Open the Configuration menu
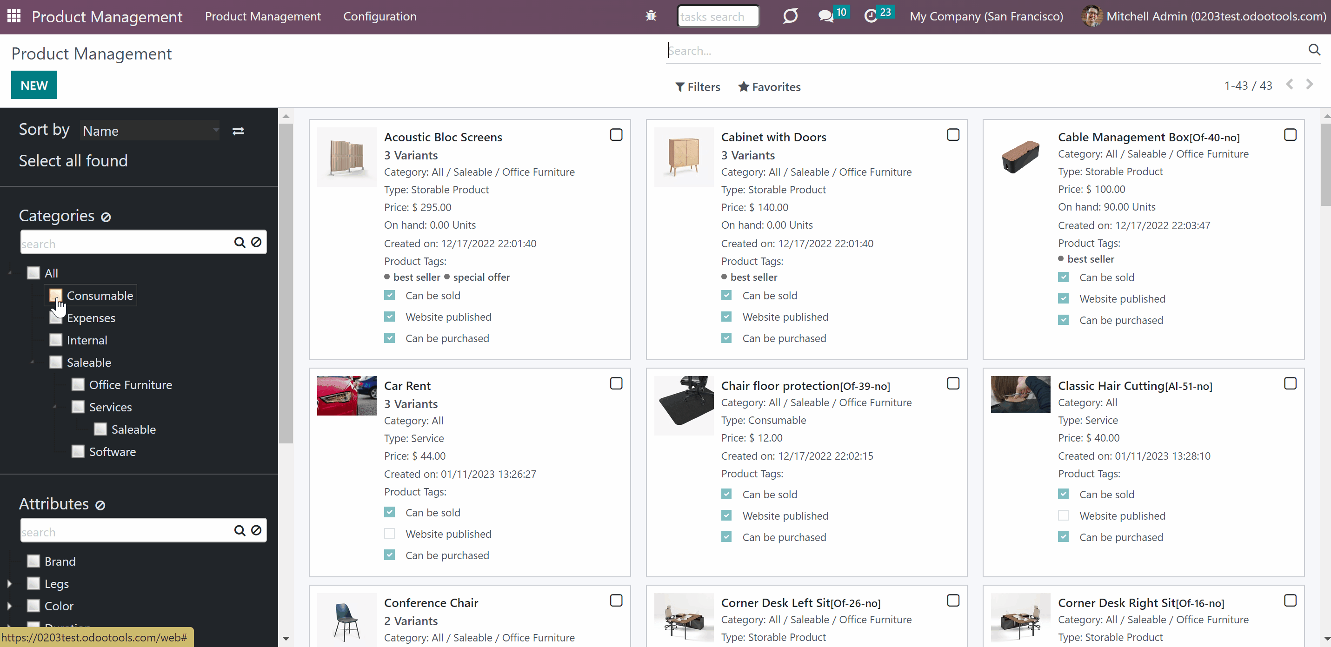This screenshot has height=647, width=1331. tap(380, 16)
